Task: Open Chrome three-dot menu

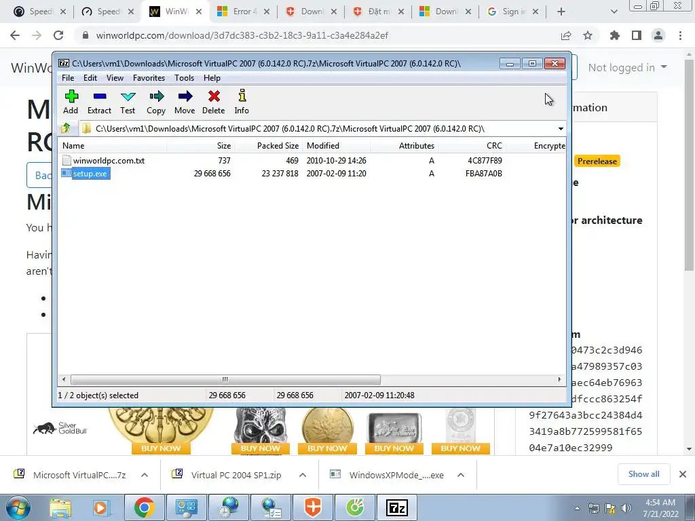Action: click(x=680, y=35)
